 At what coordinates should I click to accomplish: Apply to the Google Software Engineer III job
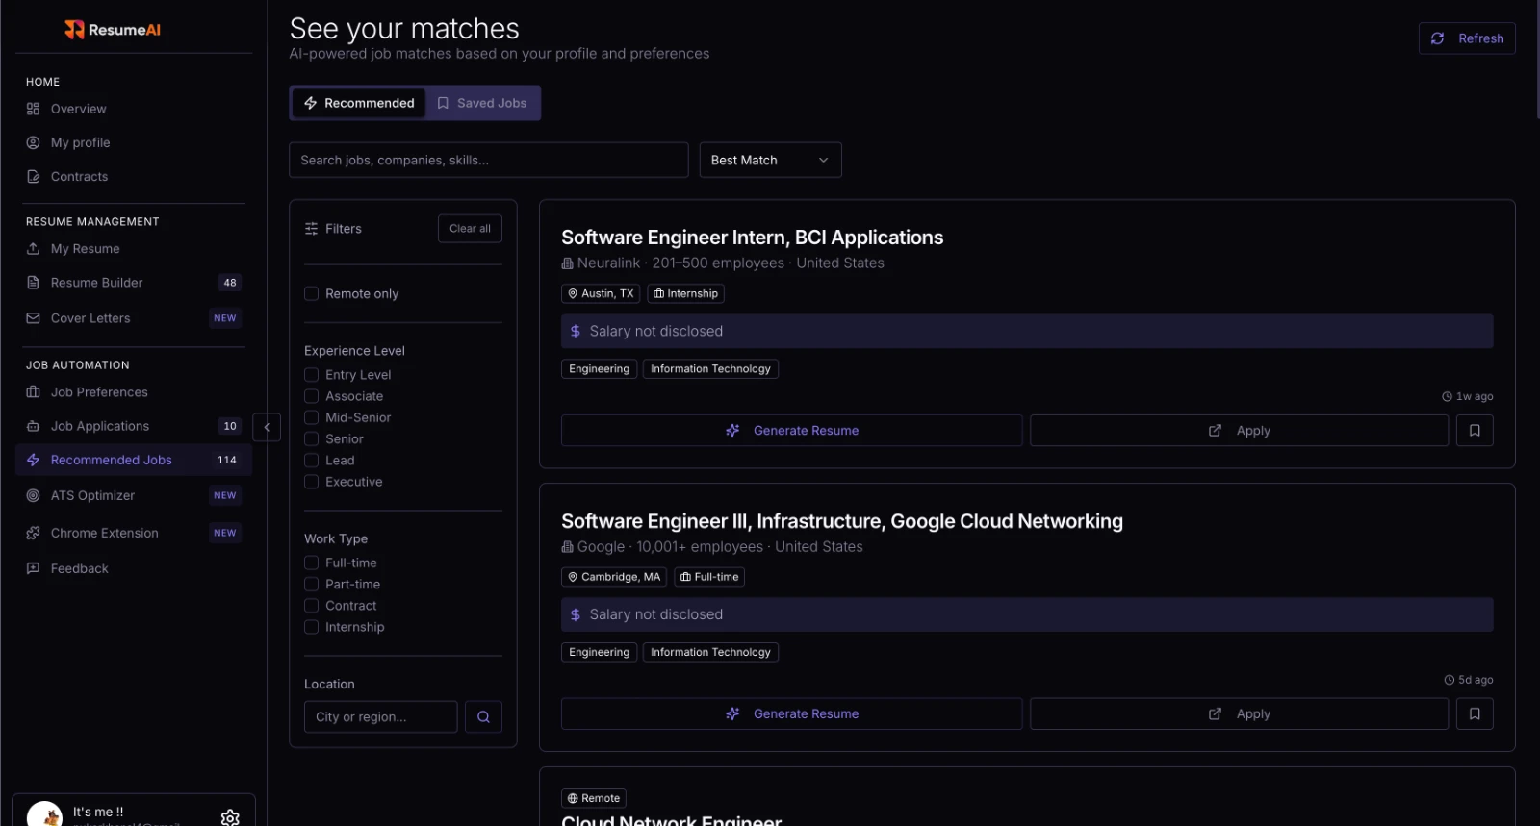click(1239, 713)
